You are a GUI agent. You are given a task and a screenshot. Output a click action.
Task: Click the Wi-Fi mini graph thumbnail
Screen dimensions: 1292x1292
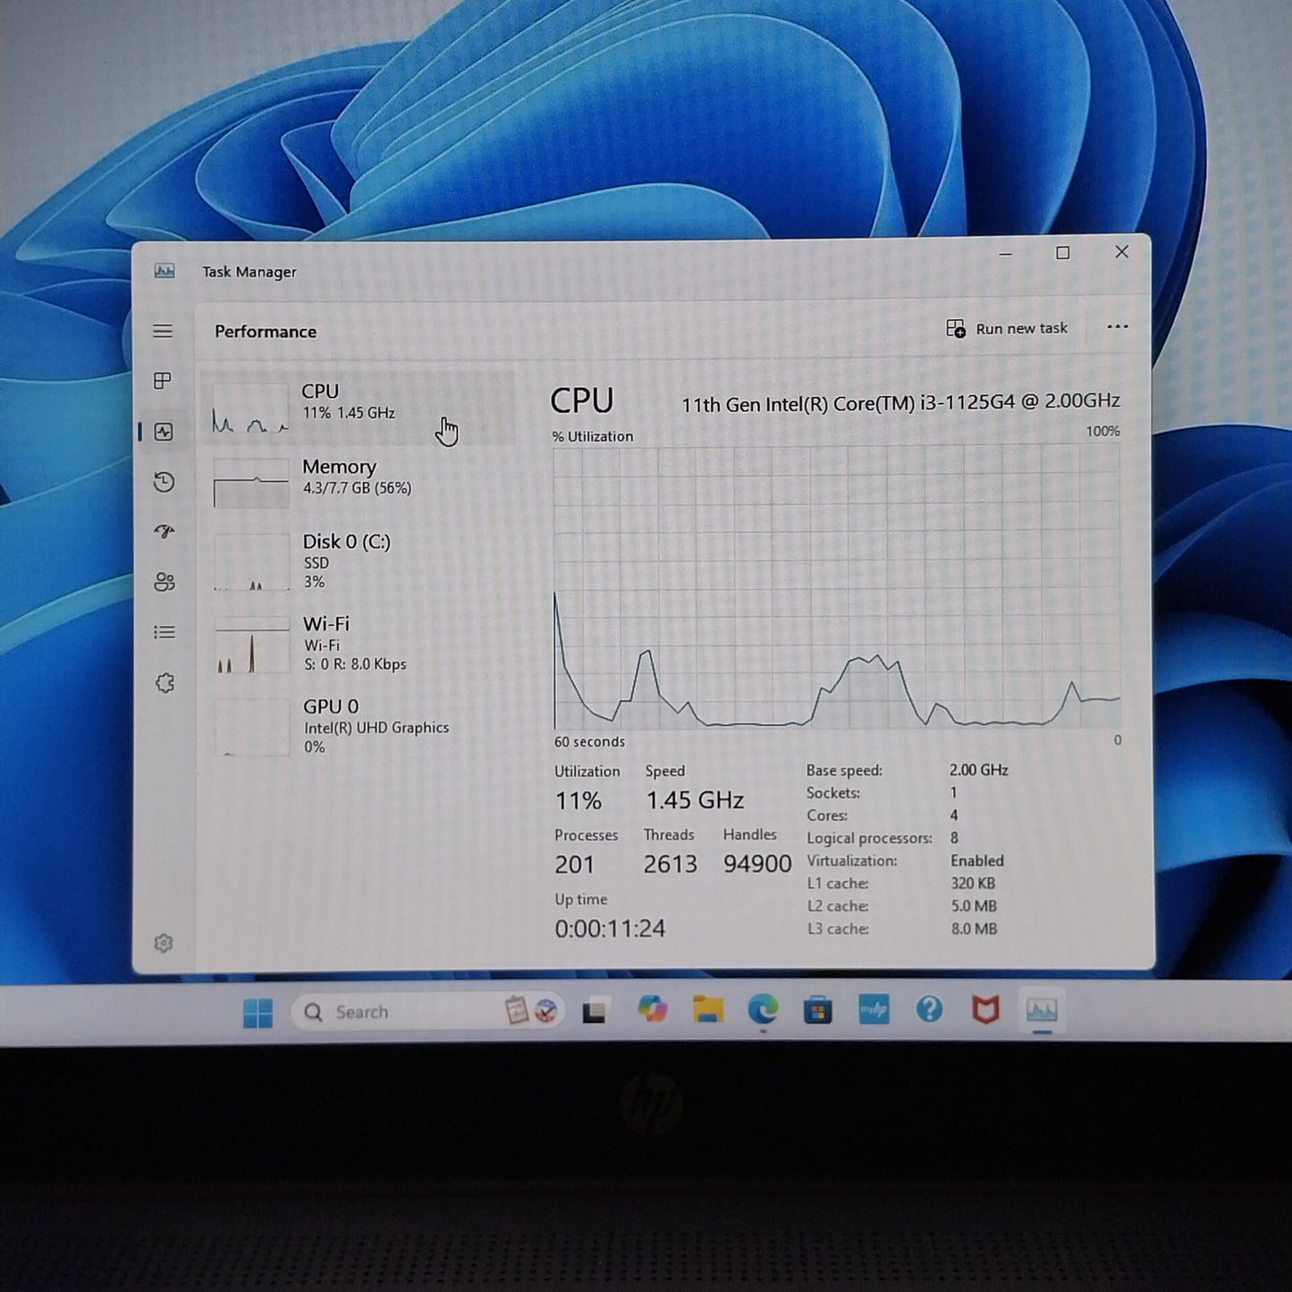tap(252, 645)
